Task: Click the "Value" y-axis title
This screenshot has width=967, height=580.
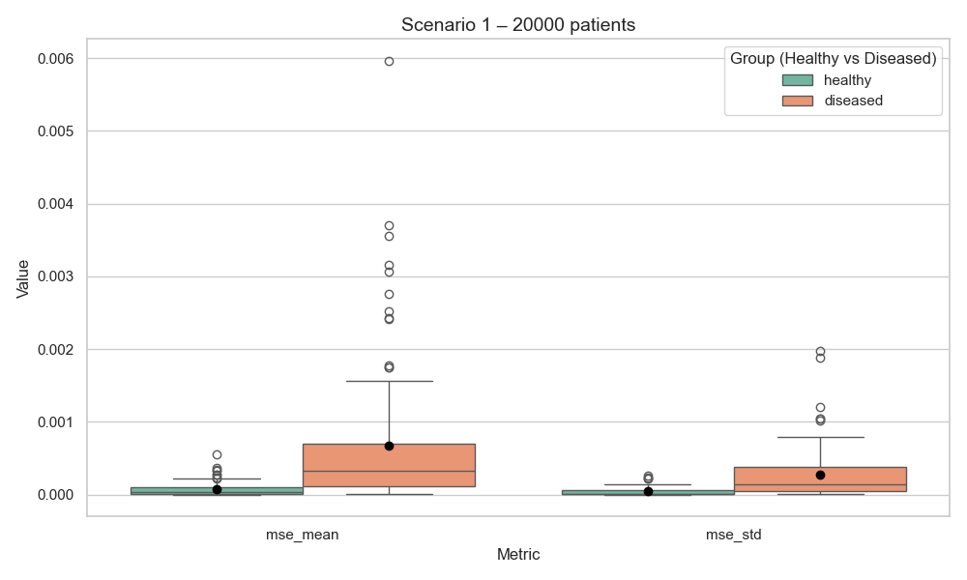Action: coord(23,277)
